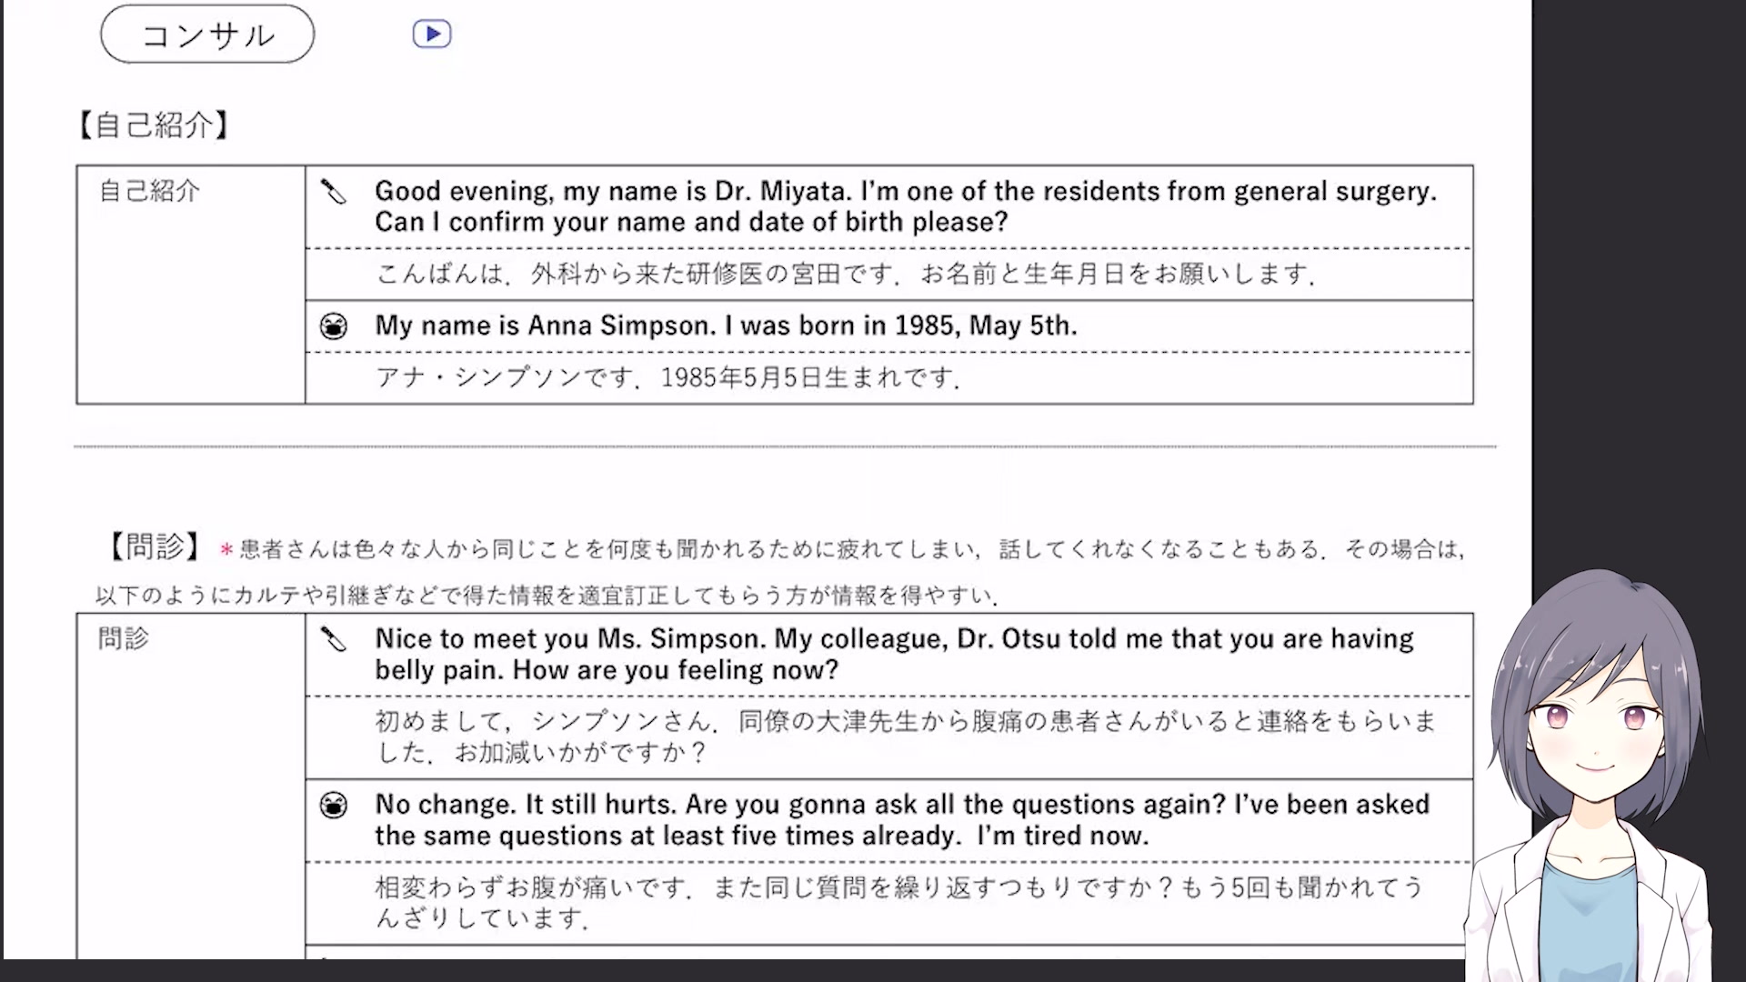
Task: Click the 自己紹介 label cell in first table
Action: point(149,191)
